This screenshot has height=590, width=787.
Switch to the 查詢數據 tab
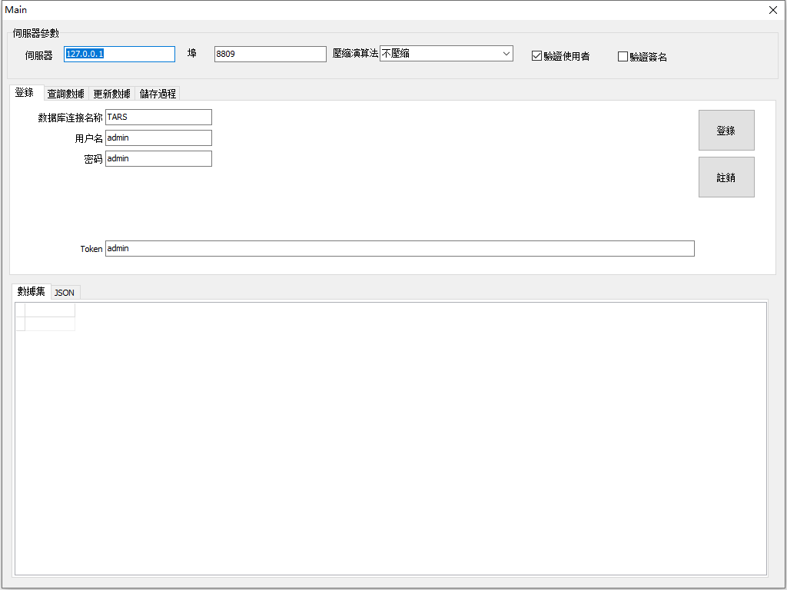[x=66, y=94]
